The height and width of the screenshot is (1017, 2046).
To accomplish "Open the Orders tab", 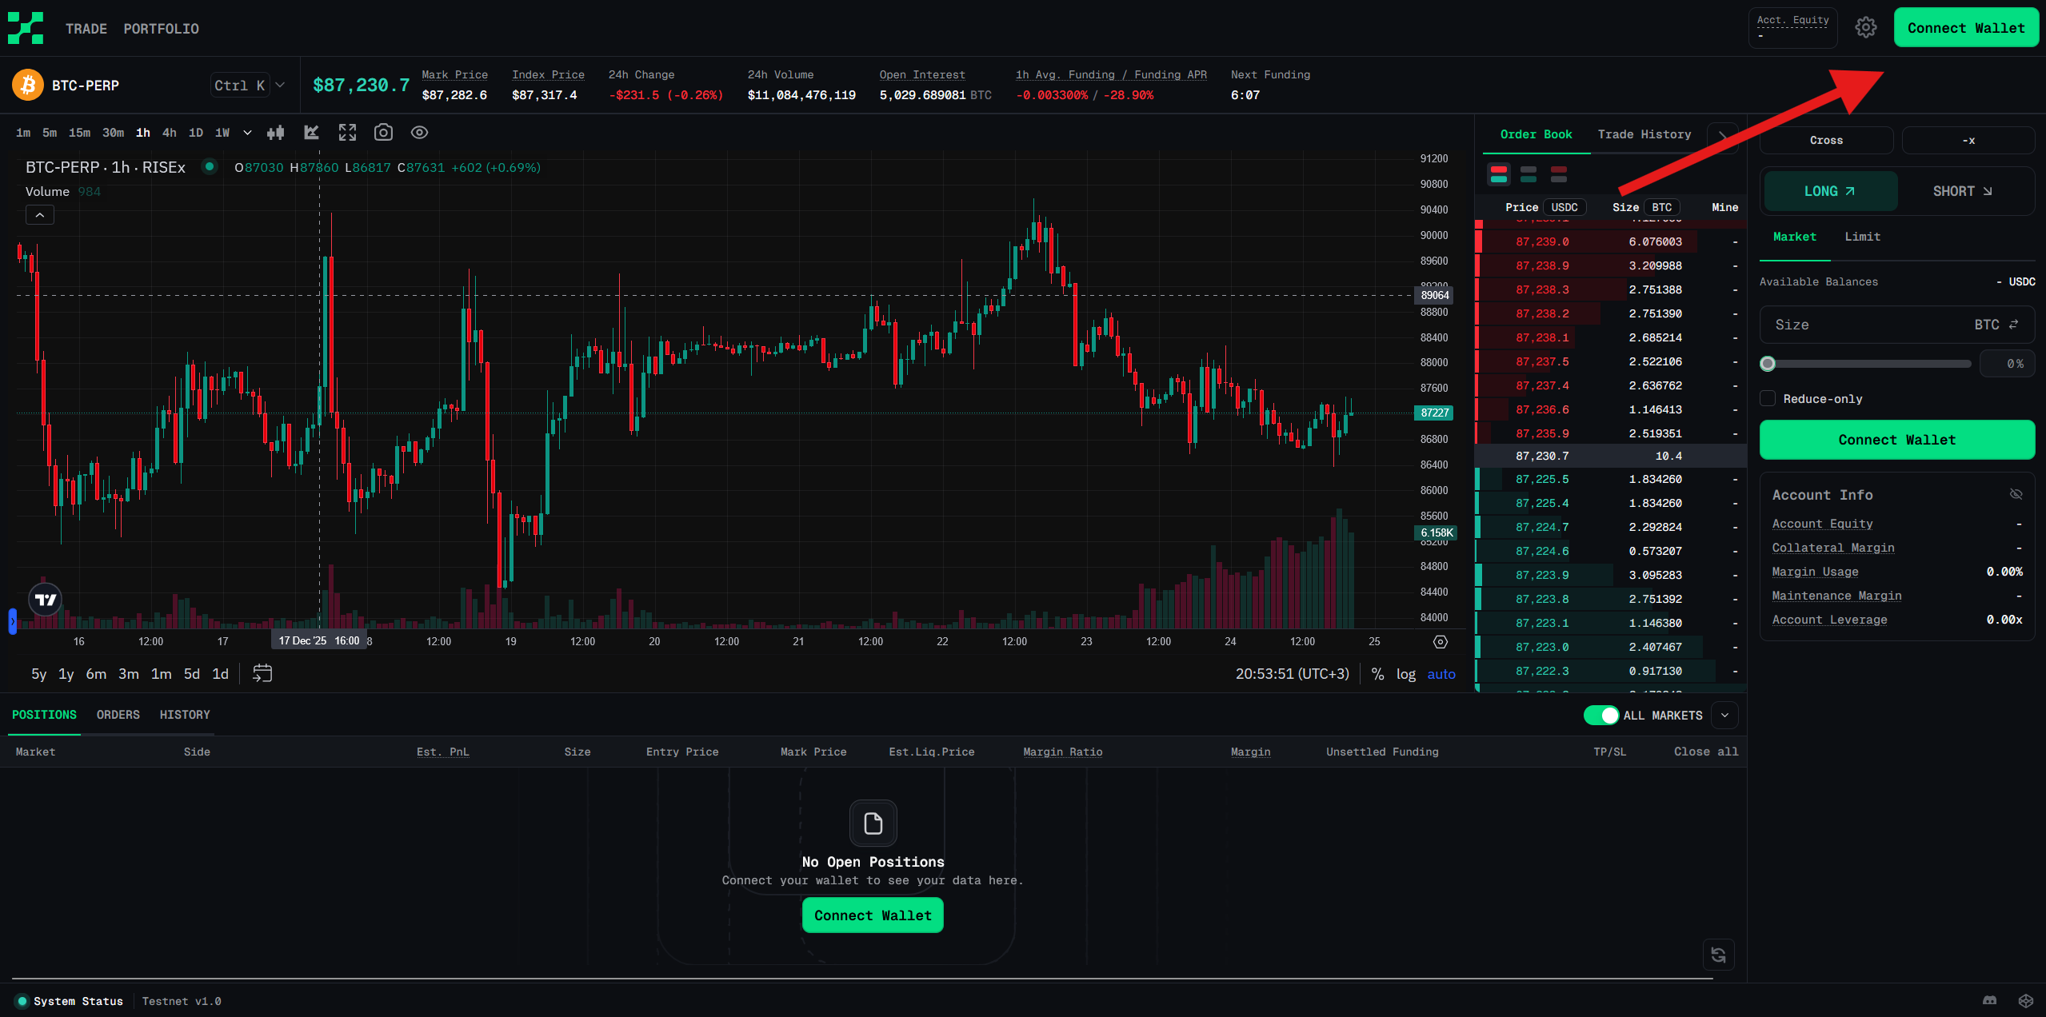I will (118, 715).
